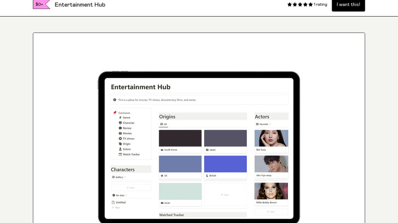The width and height of the screenshot is (398, 223).
Task: Click the Millie Bobby Brown actor thumbnail
Action: coord(271,191)
